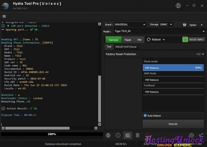This screenshot has height=147, width=207.
Task: Click the 'Bootloader Status : Locked' log line
Action: point(22,98)
